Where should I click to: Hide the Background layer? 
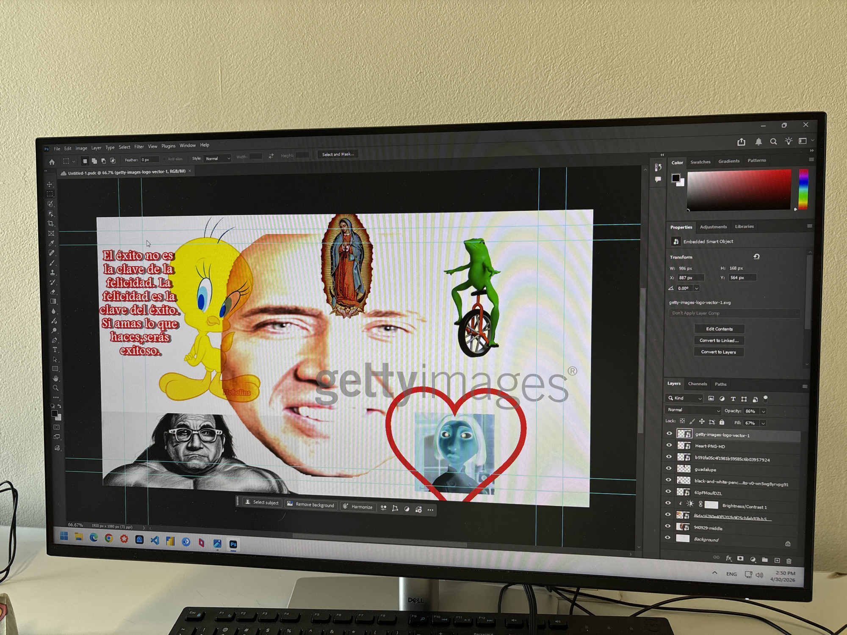click(667, 538)
